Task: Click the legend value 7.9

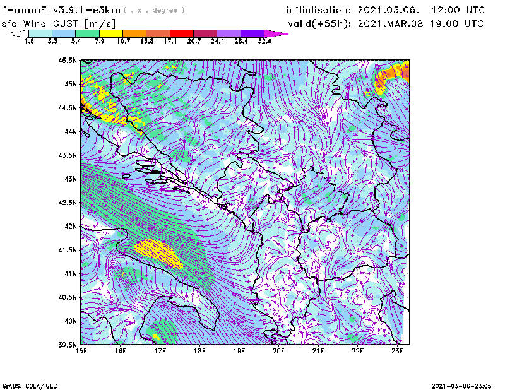Action: 100,41
